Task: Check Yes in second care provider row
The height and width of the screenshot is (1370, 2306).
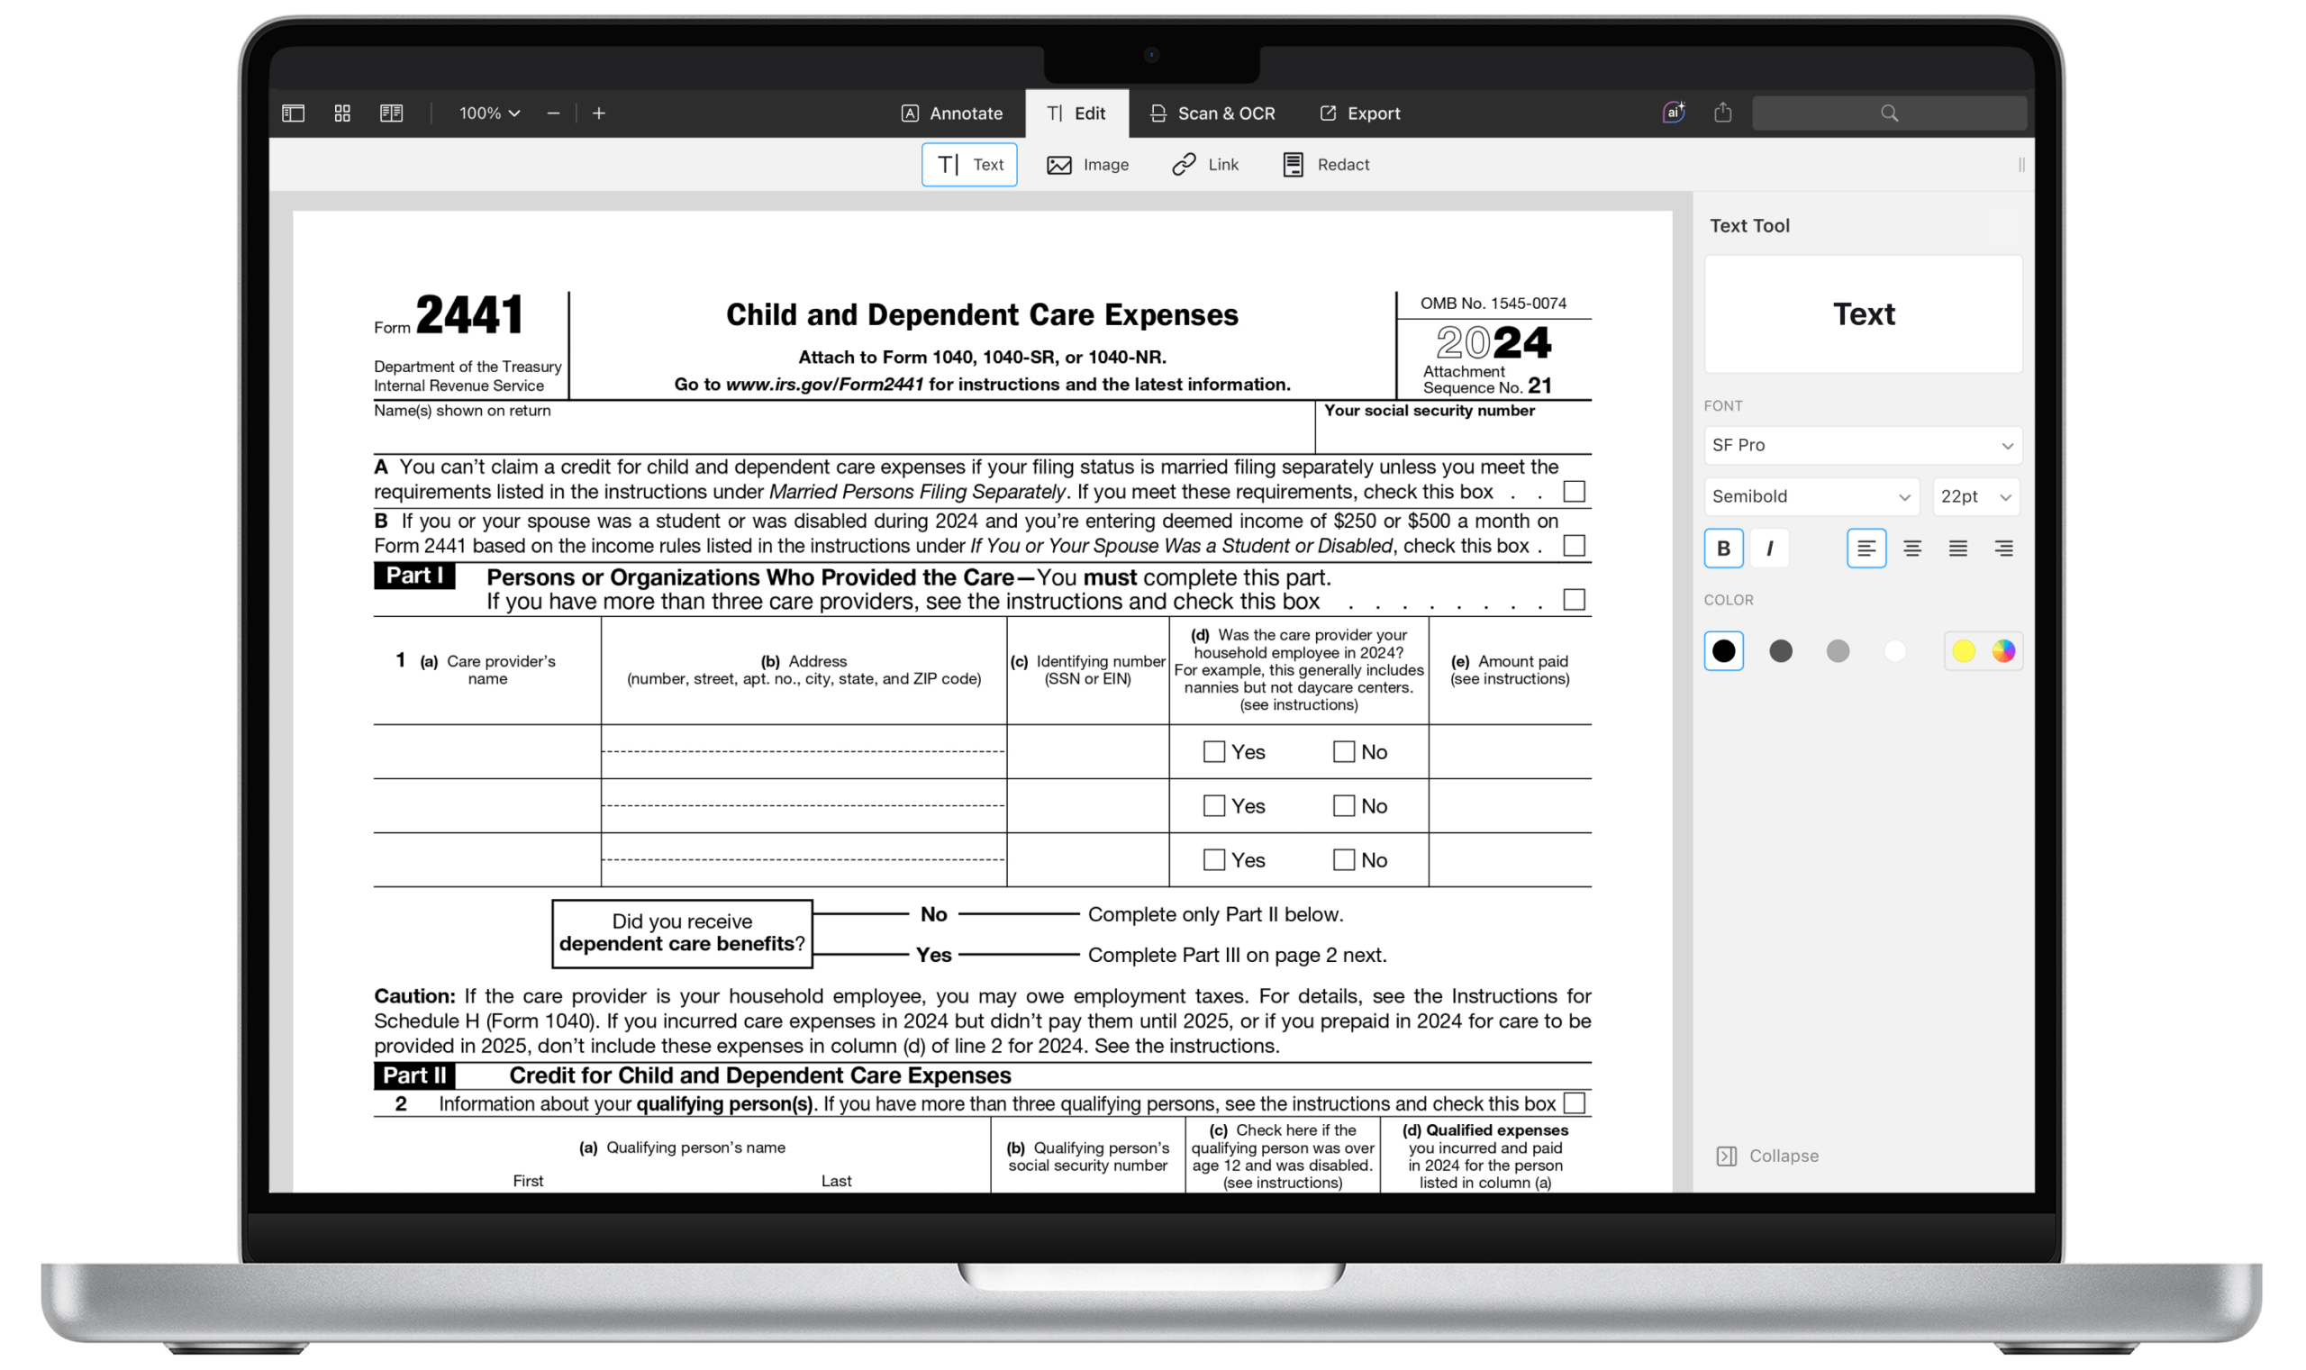Action: 1214,806
